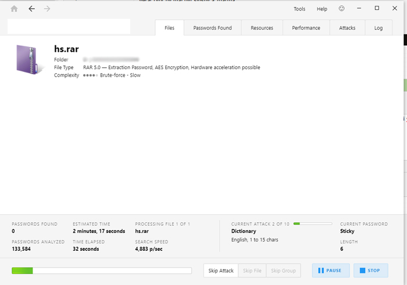The width and height of the screenshot is (407, 285).
Task: Click the hs.rar file name heading
Action: click(66, 49)
